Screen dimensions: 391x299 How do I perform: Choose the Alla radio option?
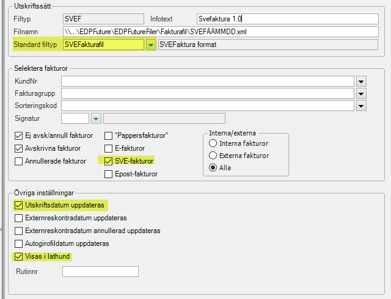click(213, 168)
